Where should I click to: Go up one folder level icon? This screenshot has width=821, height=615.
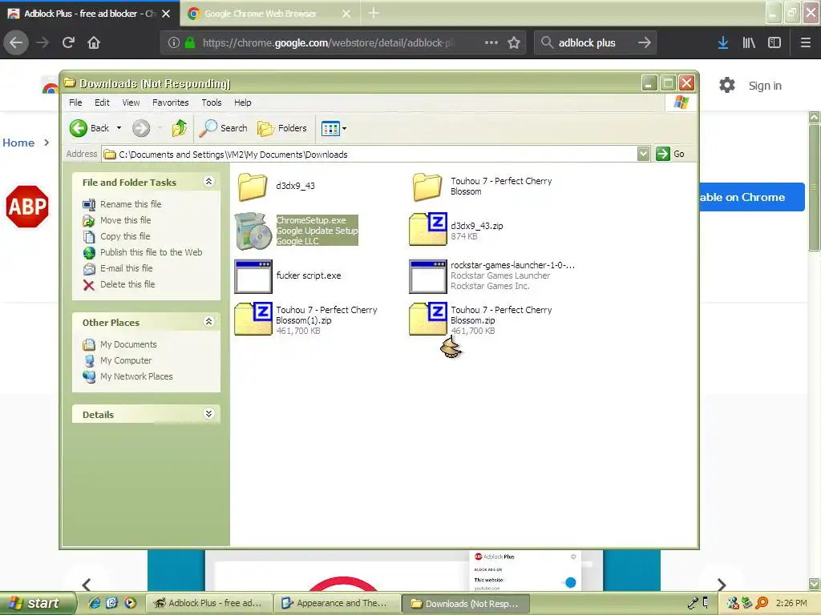[x=180, y=128]
